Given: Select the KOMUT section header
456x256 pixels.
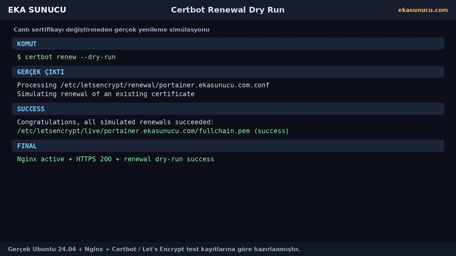Looking at the screenshot, I should (x=228, y=44).
